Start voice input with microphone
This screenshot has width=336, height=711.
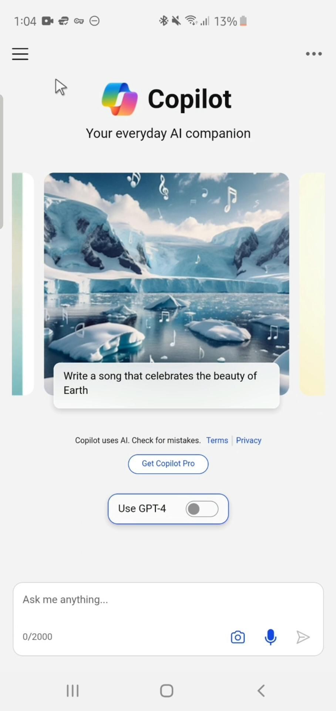point(271,637)
